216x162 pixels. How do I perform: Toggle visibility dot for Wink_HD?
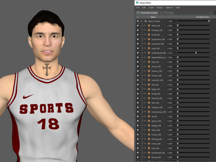click(138, 26)
